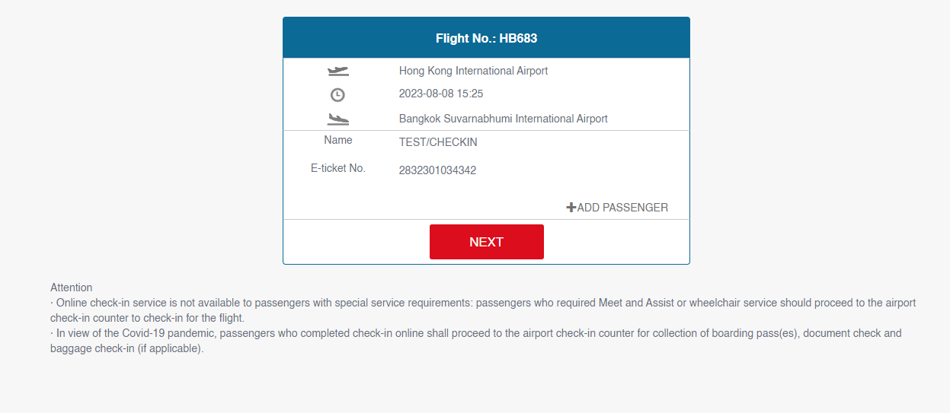Select passenger name TEST/CHECKIN
This screenshot has height=413, width=950.
438,142
